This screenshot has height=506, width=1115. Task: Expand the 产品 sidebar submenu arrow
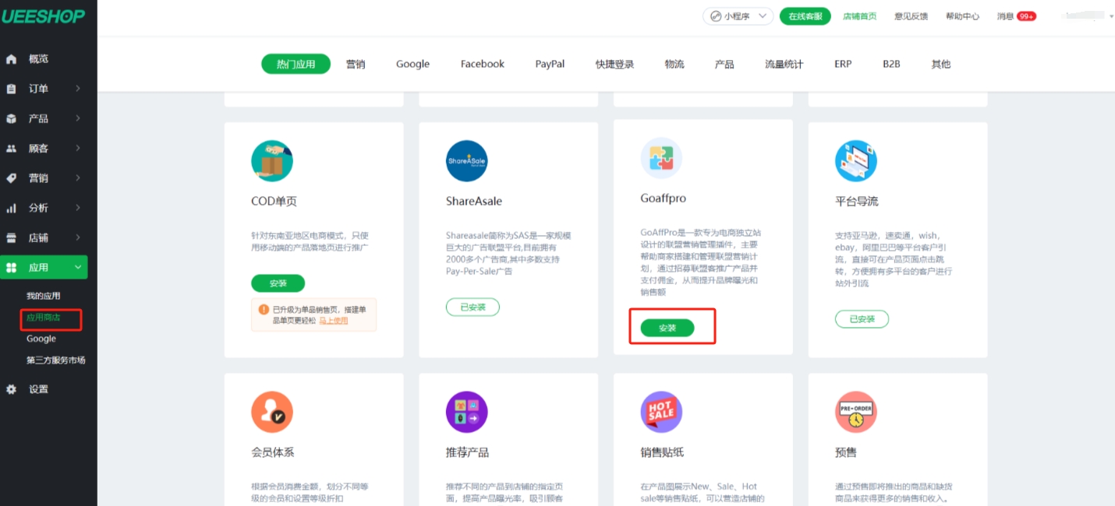coord(78,119)
